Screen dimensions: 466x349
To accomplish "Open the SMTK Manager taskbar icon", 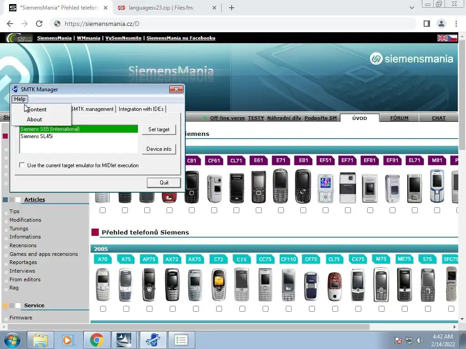I will pos(153,340).
